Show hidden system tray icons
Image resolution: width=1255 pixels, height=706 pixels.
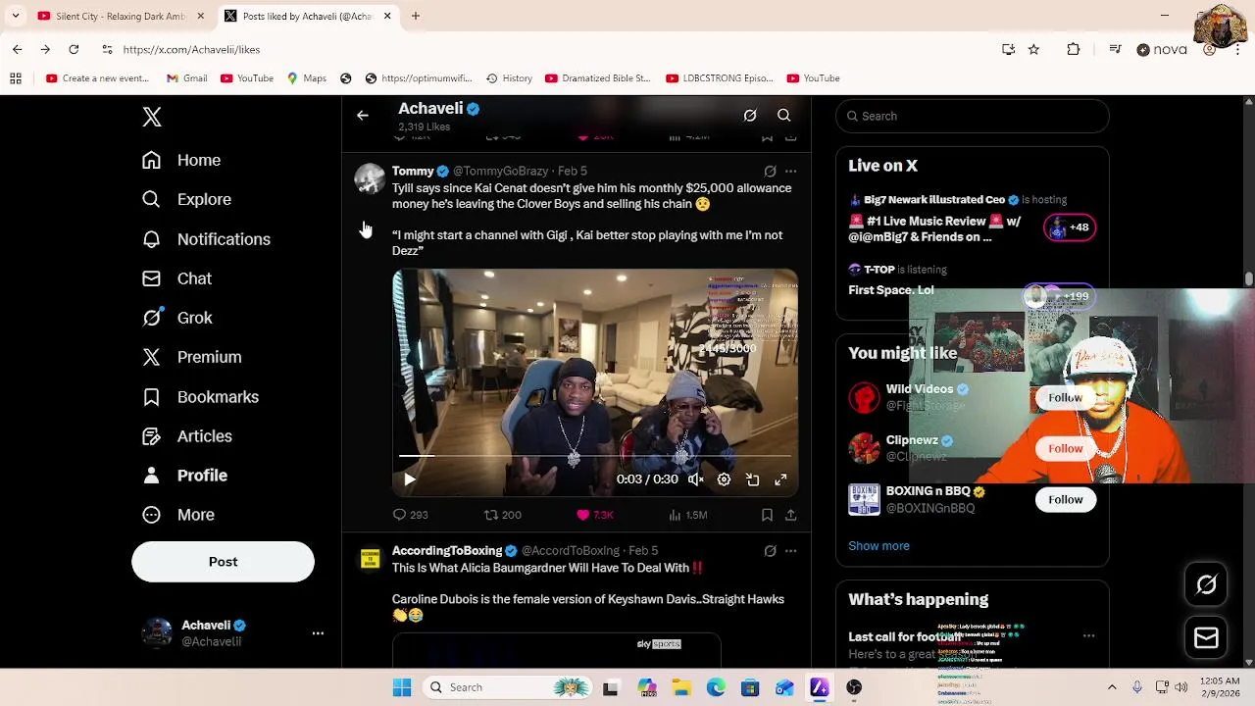[x=1112, y=687]
